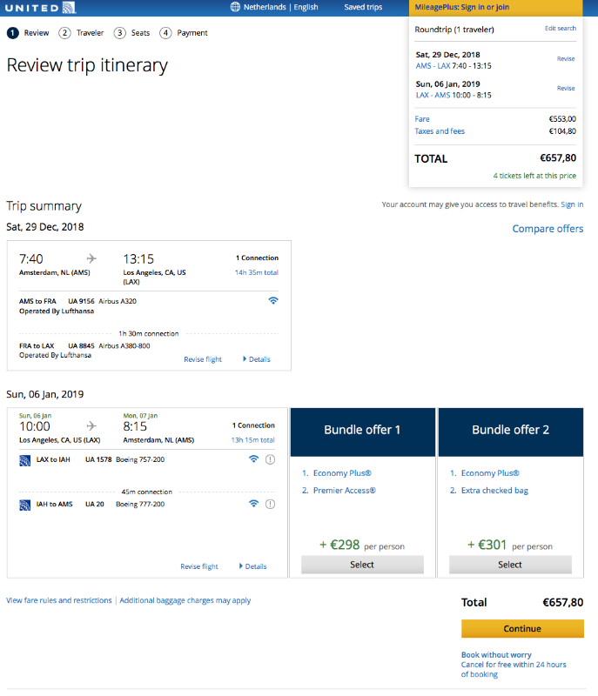
Task: Select Bundle offer 1
Action: tap(362, 565)
